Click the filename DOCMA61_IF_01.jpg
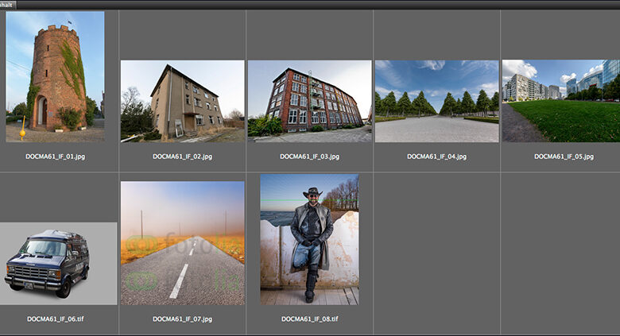 tap(56, 156)
